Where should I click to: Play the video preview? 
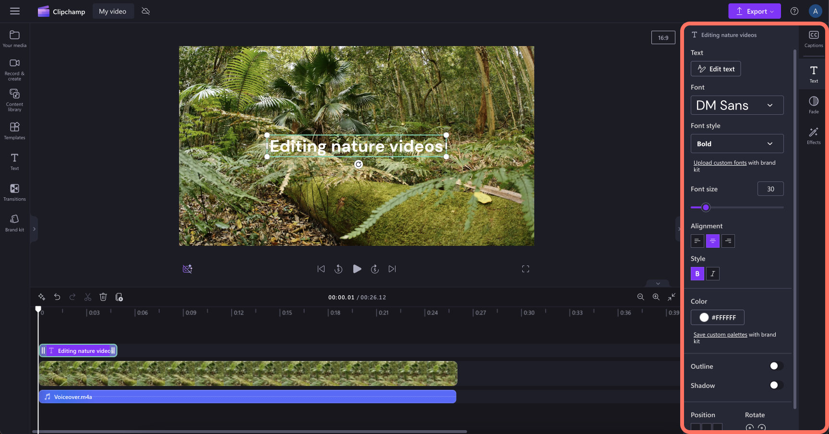(357, 269)
